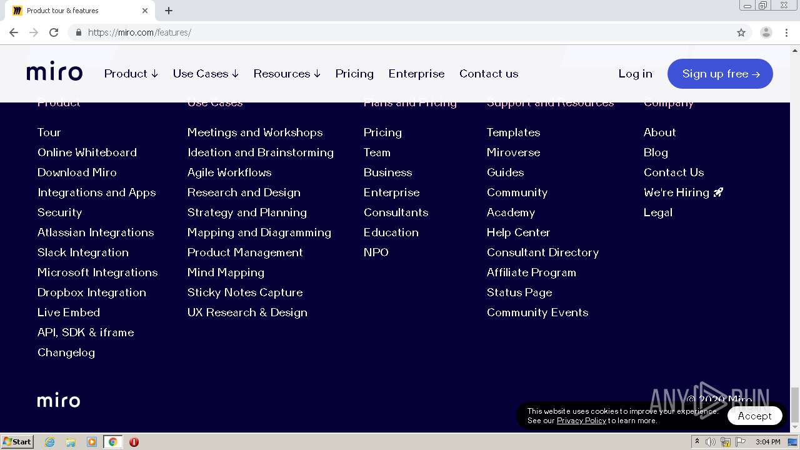Open the Sticky Notes Capture link
This screenshot has width=800, height=450.
pyautogui.click(x=245, y=292)
